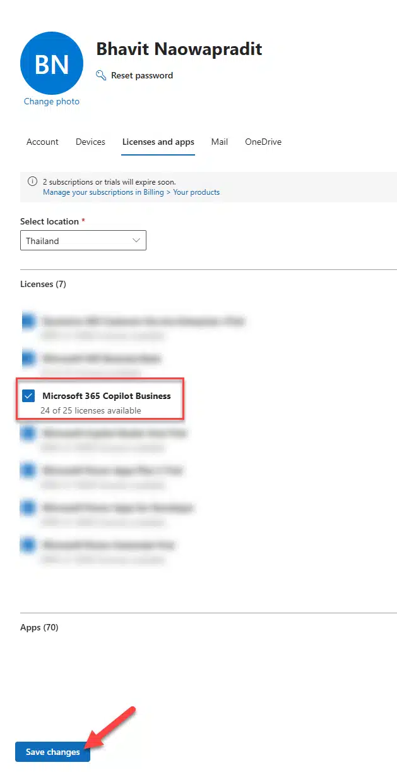Click the Change photo link

coord(52,101)
